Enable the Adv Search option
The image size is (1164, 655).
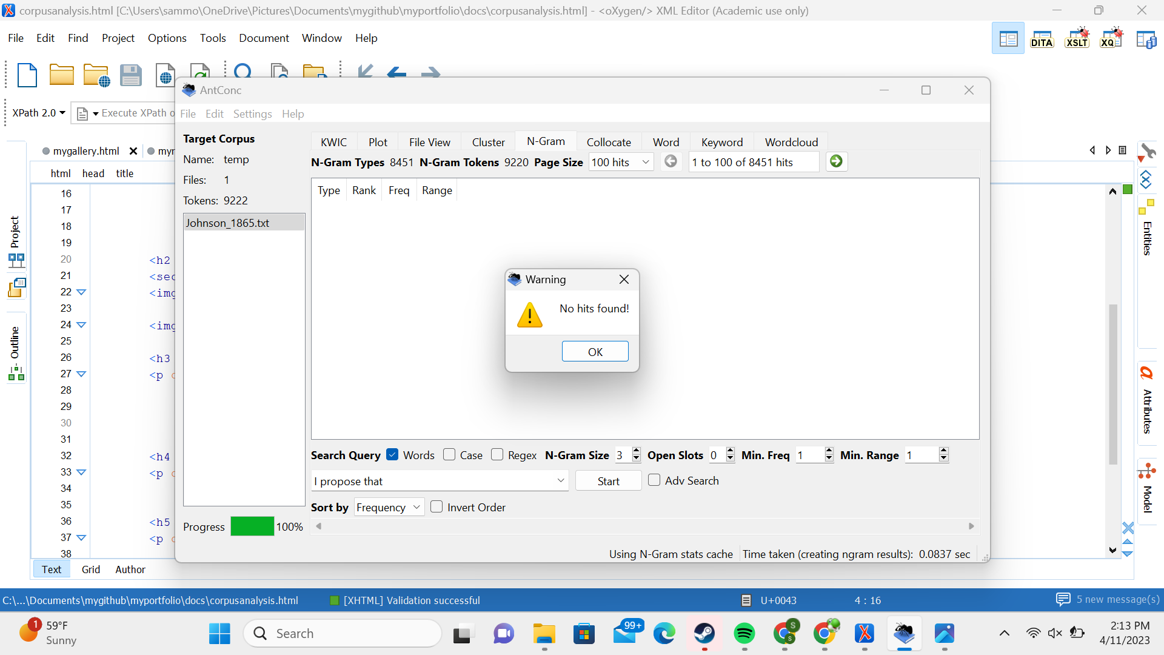click(654, 480)
